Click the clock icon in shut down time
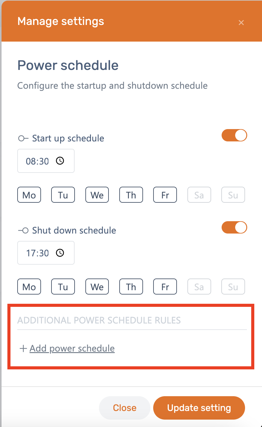This screenshot has width=262, height=427. tap(60, 253)
